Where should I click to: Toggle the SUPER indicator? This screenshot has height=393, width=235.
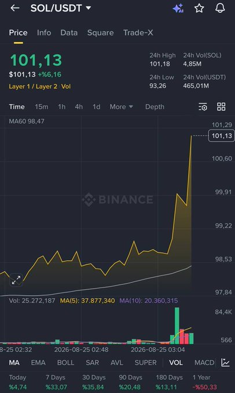pyautogui.click(x=145, y=362)
